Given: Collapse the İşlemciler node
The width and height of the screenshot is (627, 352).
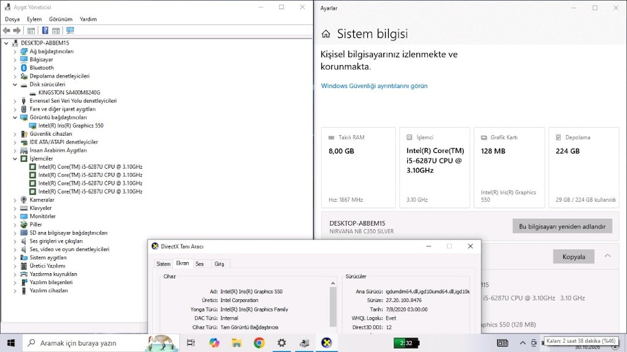Looking at the screenshot, I should click(15, 159).
